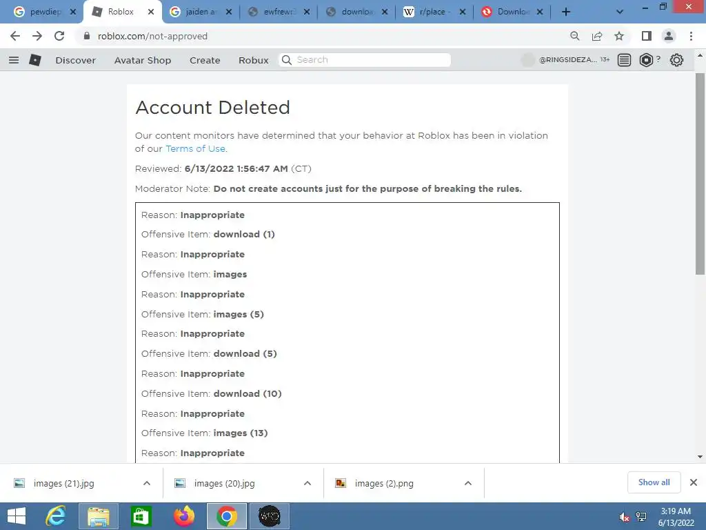
Task: Click the page vertical scrollbar thumb
Action: pos(700,173)
